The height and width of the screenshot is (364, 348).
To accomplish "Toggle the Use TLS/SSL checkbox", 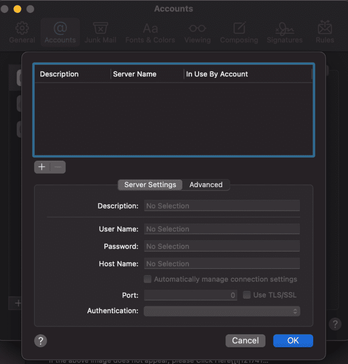I will coord(247,295).
